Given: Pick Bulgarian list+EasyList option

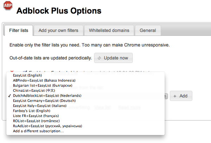Looking at the screenshot, I should point(43,85).
